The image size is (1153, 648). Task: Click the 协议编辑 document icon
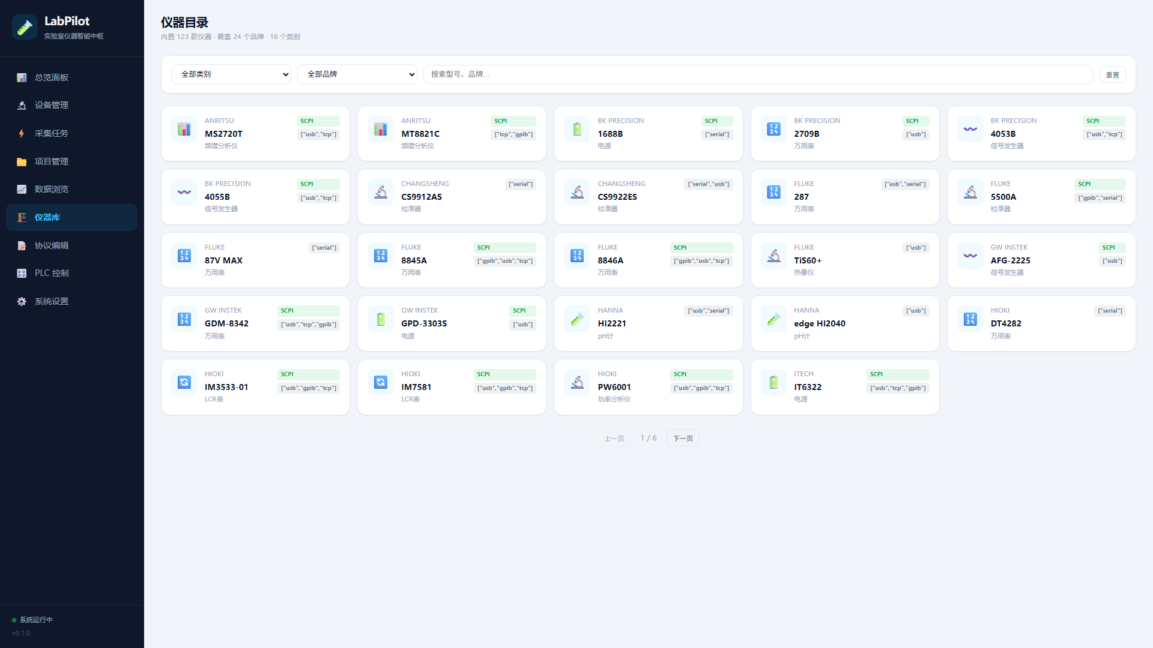point(22,245)
